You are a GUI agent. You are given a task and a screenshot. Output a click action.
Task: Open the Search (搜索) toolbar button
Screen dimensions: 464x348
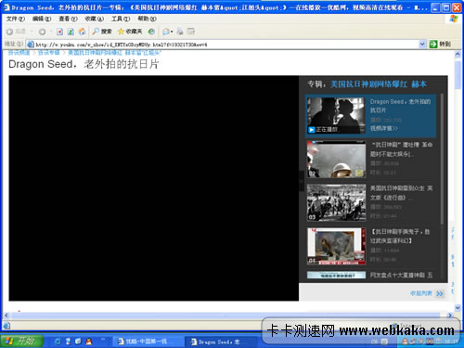pyautogui.click(x=102, y=32)
